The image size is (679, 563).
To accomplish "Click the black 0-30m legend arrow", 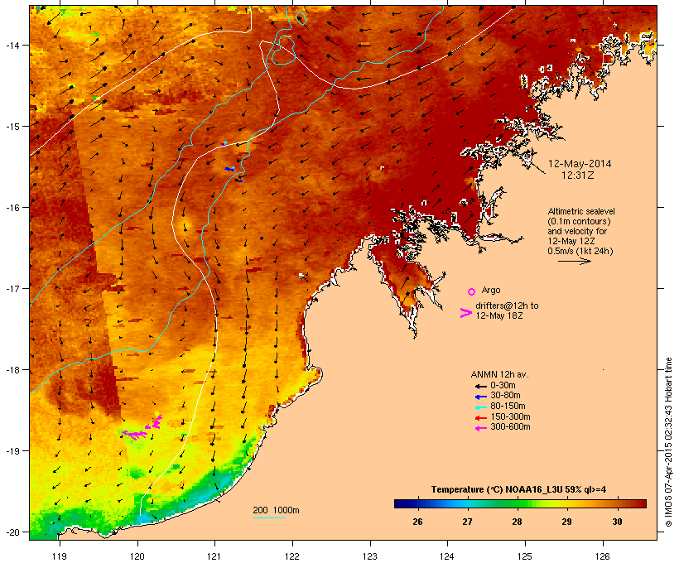I will [x=480, y=386].
